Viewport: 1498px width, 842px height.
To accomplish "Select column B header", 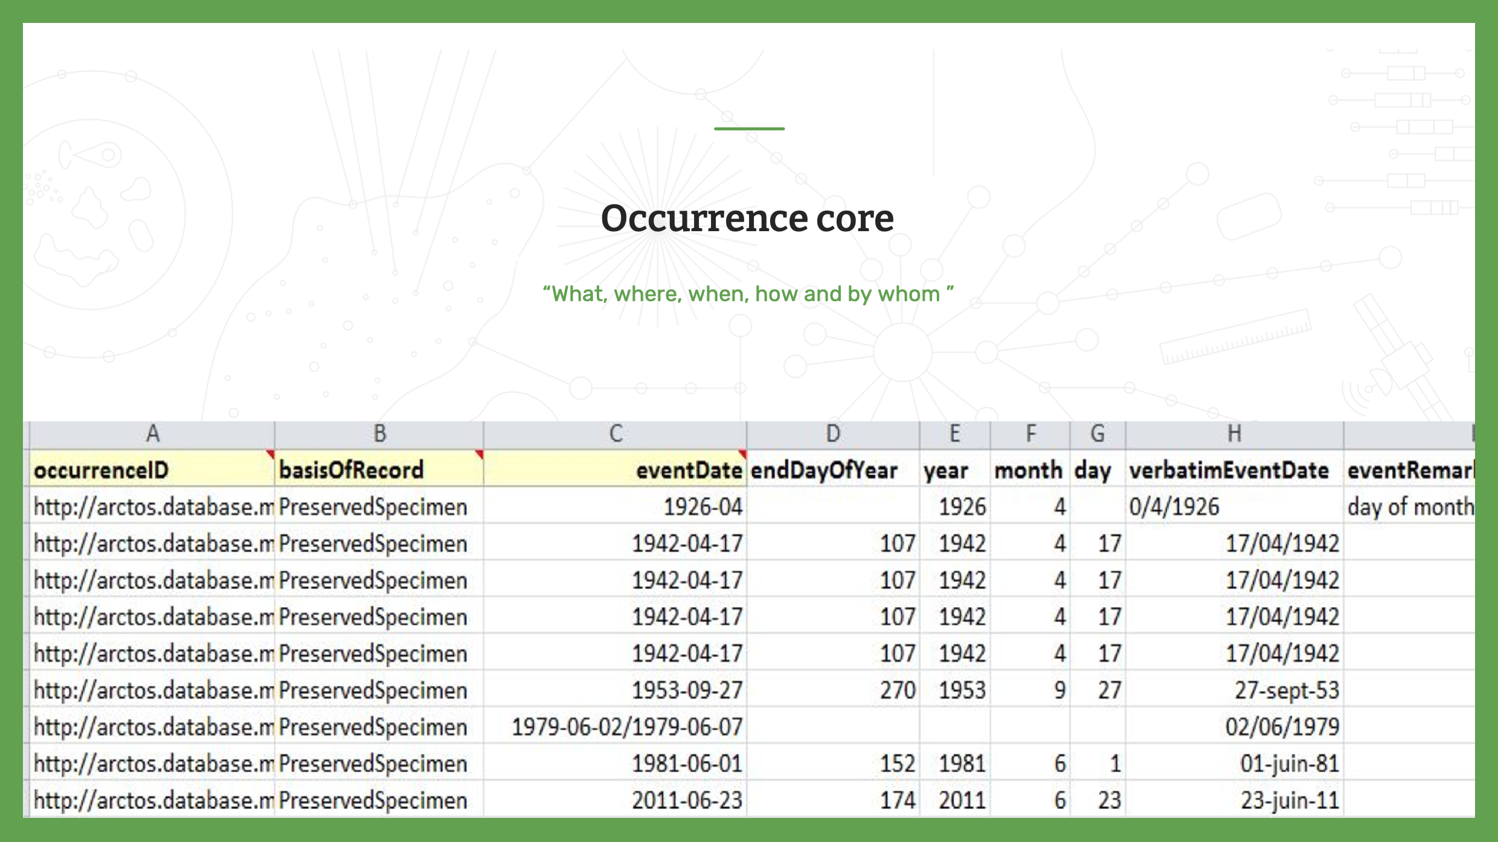I will click(379, 434).
